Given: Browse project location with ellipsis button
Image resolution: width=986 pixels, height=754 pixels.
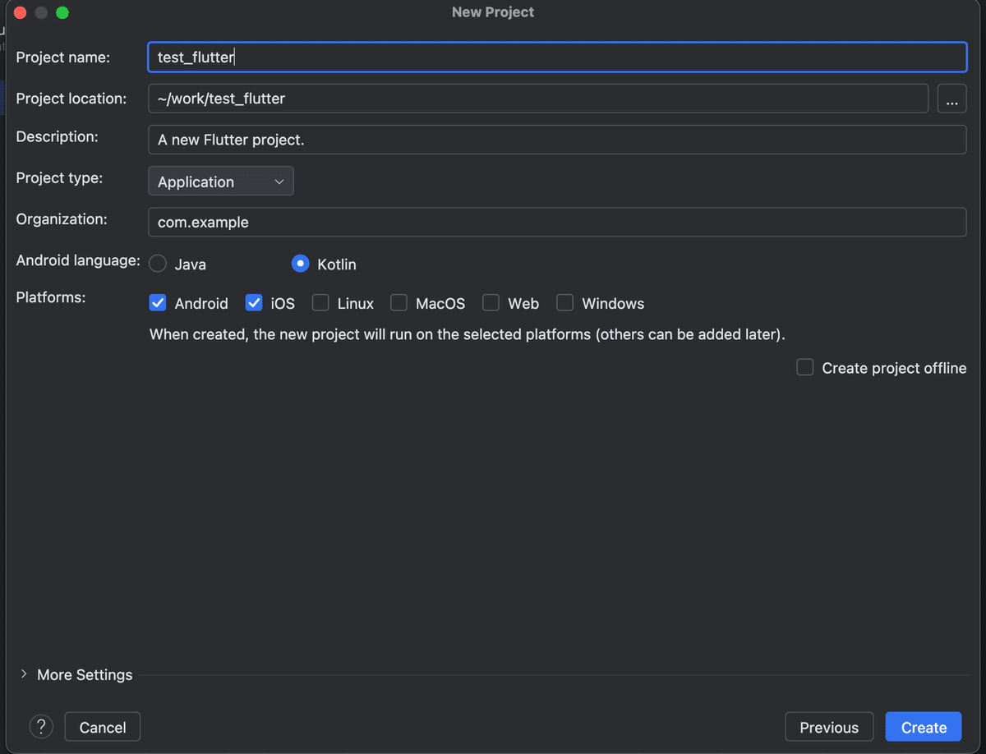Looking at the screenshot, I should click(x=951, y=99).
